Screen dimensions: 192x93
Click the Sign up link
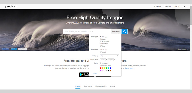point(168,6)
